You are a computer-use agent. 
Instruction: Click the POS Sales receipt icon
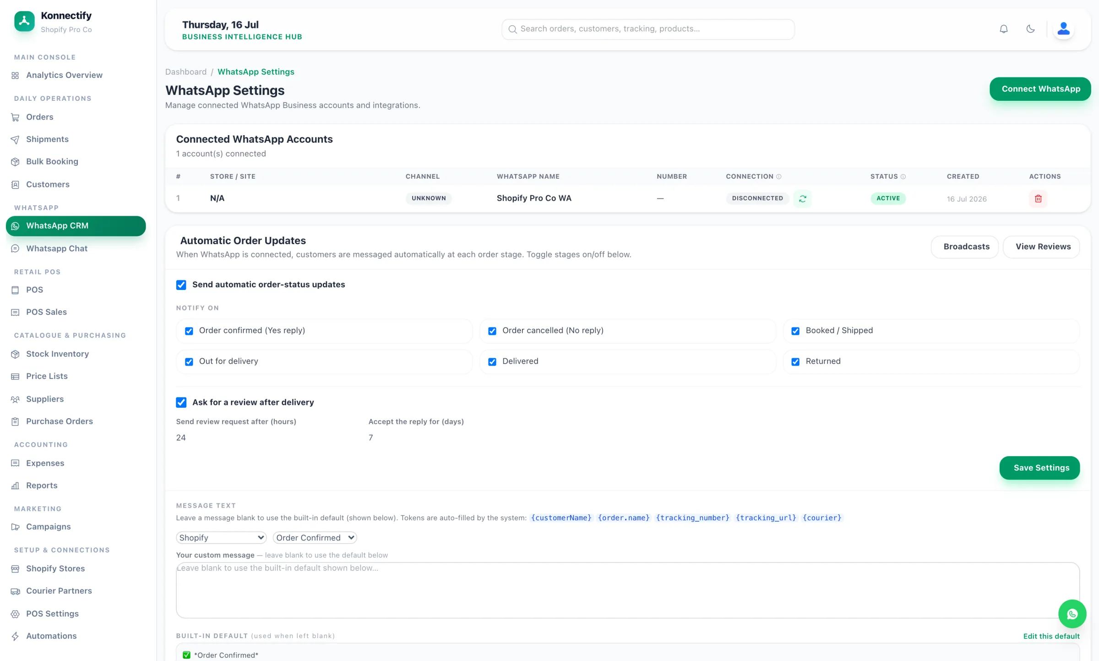point(15,312)
